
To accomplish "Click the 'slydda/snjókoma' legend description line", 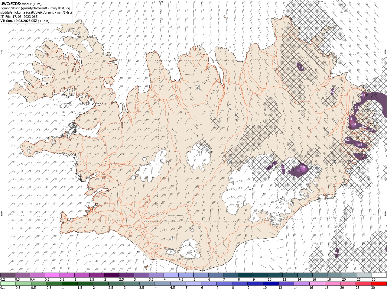I will coord(36,12).
